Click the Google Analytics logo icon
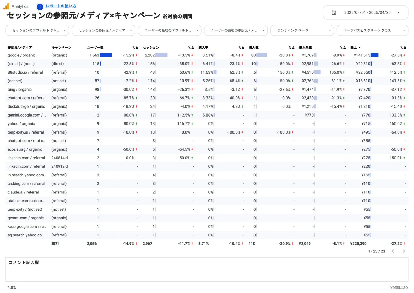Viewport: 414px width, 293px height. pyautogui.click(x=5, y=6)
